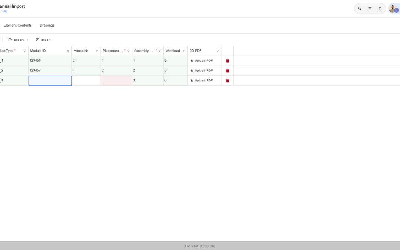Select the empty House Nr cell in row three
Image resolution: width=400 pixels, height=250 pixels.
[x=86, y=81]
